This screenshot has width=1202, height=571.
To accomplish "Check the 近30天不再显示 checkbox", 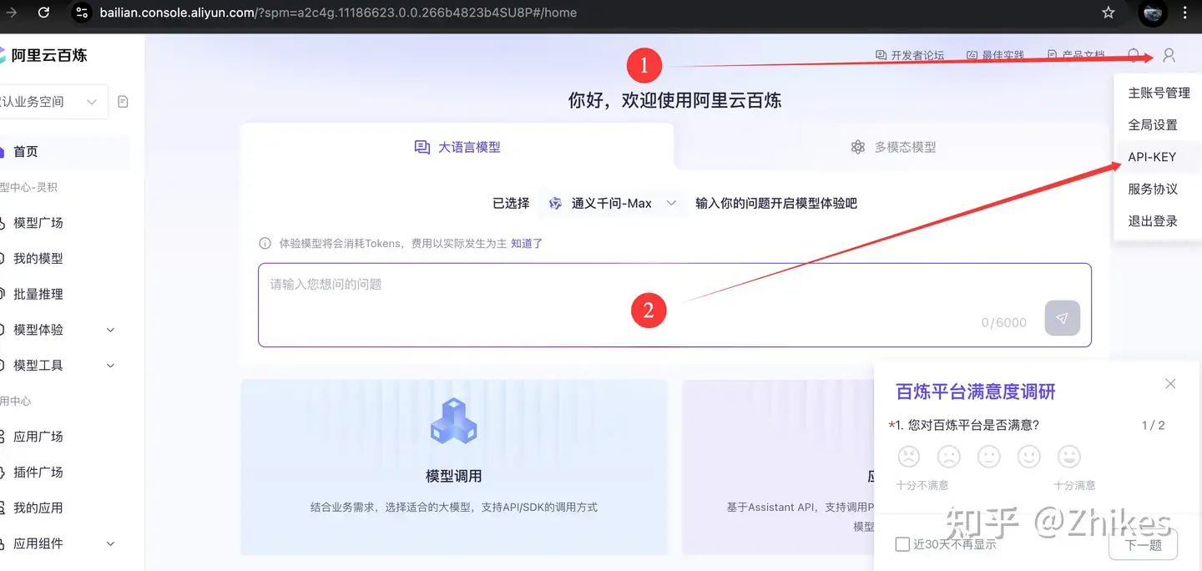I will (x=902, y=544).
